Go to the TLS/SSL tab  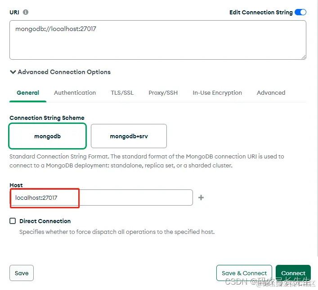(x=122, y=93)
